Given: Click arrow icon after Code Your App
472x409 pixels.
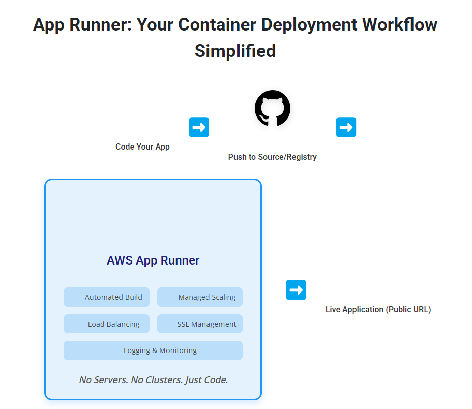Looking at the screenshot, I should [199, 127].
